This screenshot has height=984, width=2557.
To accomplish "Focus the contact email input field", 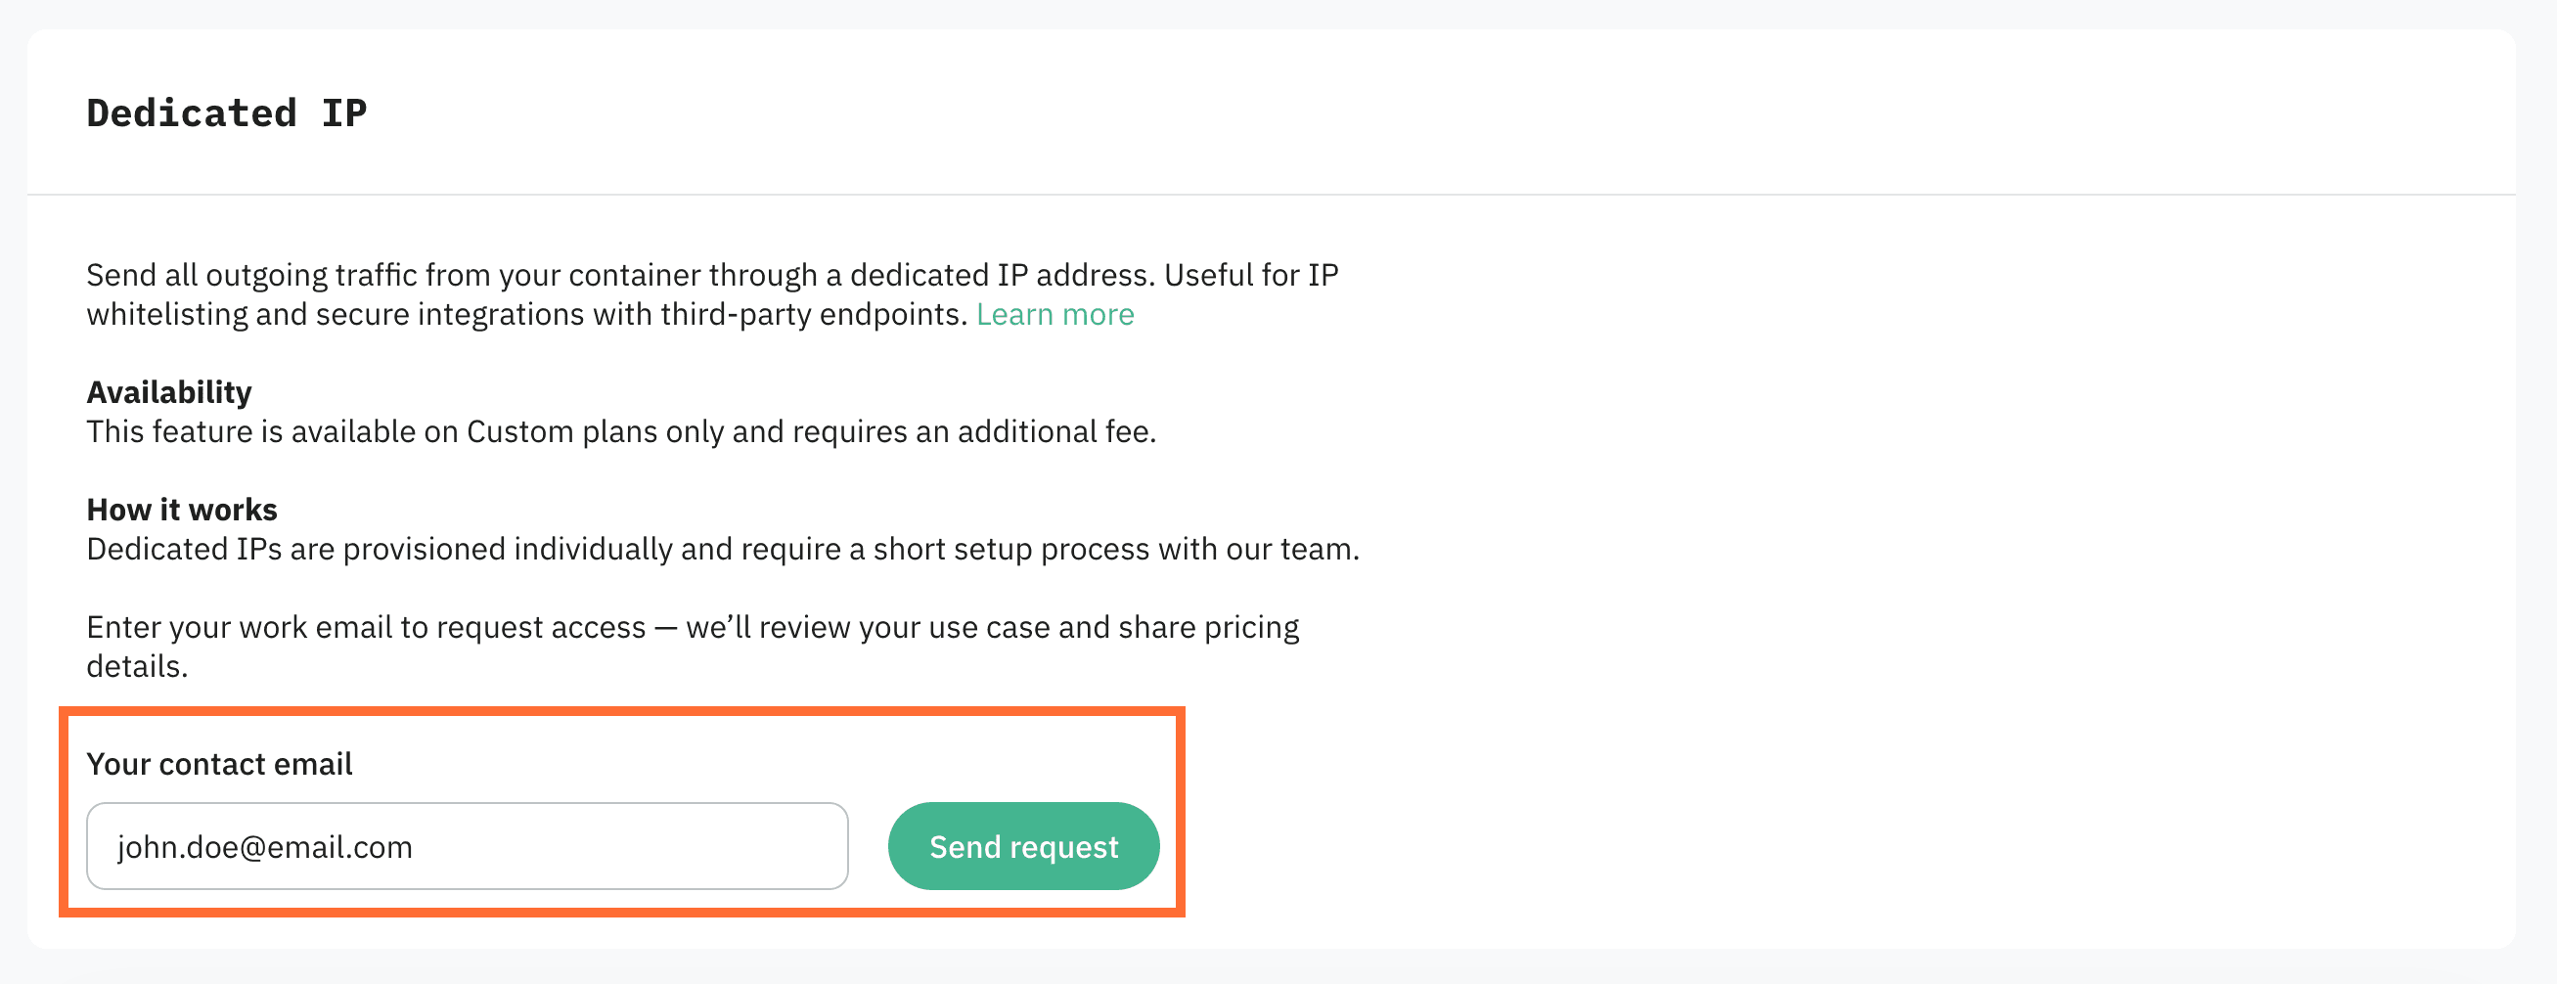I will (467, 846).
